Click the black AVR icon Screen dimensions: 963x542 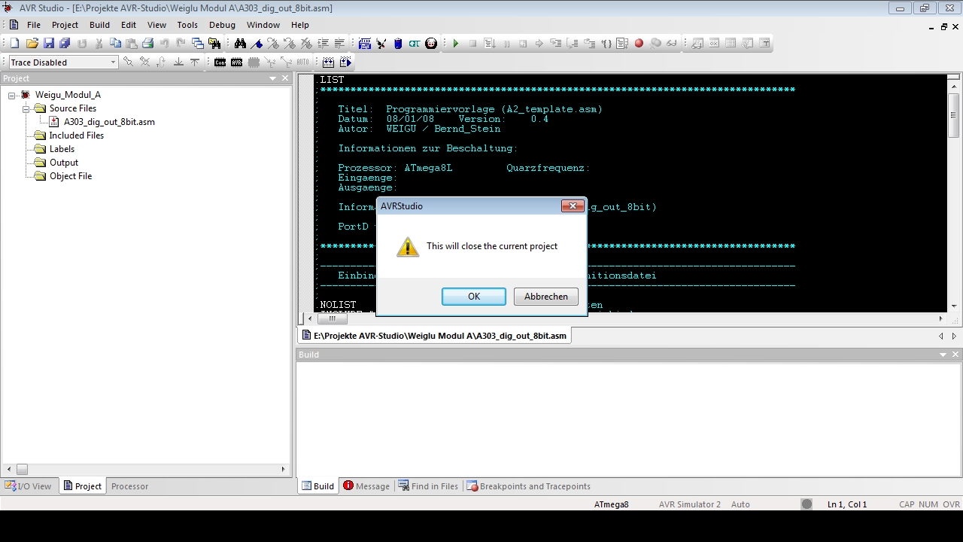coord(236,62)
